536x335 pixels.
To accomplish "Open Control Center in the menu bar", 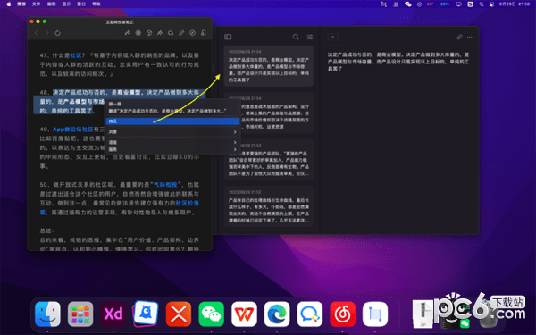I will coord(491,4).
